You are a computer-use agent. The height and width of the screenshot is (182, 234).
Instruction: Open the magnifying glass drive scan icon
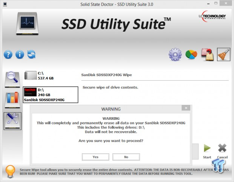(x=12, y=79)
